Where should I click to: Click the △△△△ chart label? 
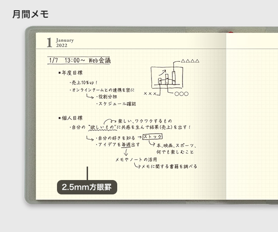190,61
